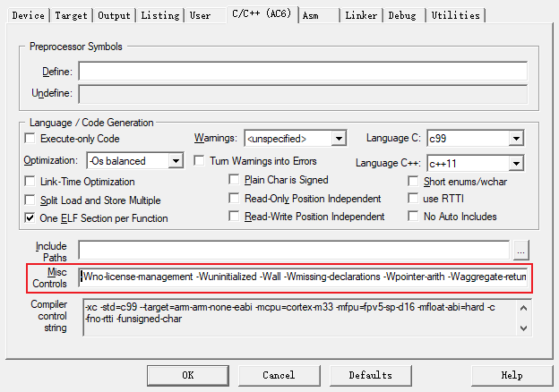Screen dimensions: 559x392
Task: Click the Defaults button
Action: pyautogui.click(x=370, y=375)
